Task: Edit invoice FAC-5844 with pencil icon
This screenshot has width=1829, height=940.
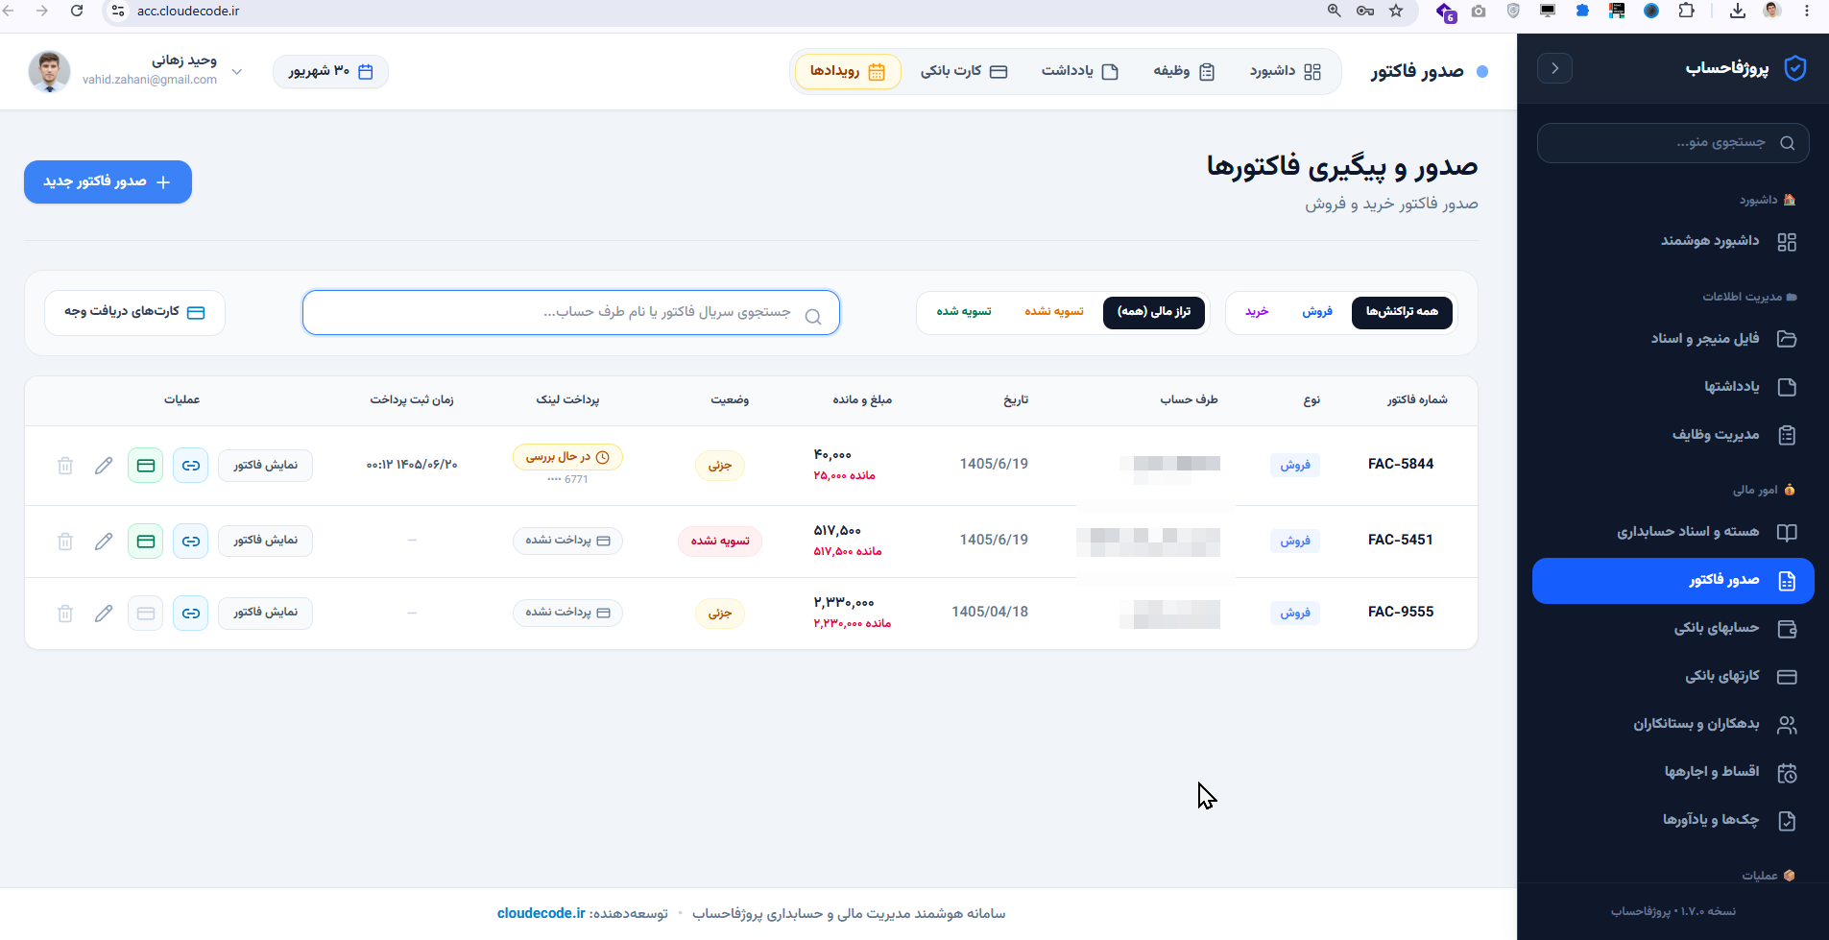Action: point(104,466)
